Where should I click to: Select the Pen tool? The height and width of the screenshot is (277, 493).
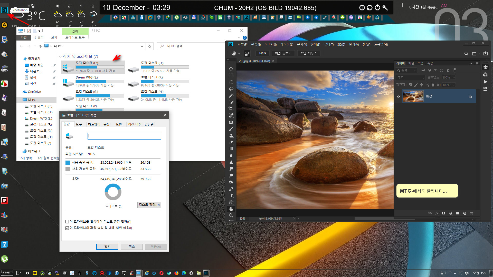click(231, 189)
